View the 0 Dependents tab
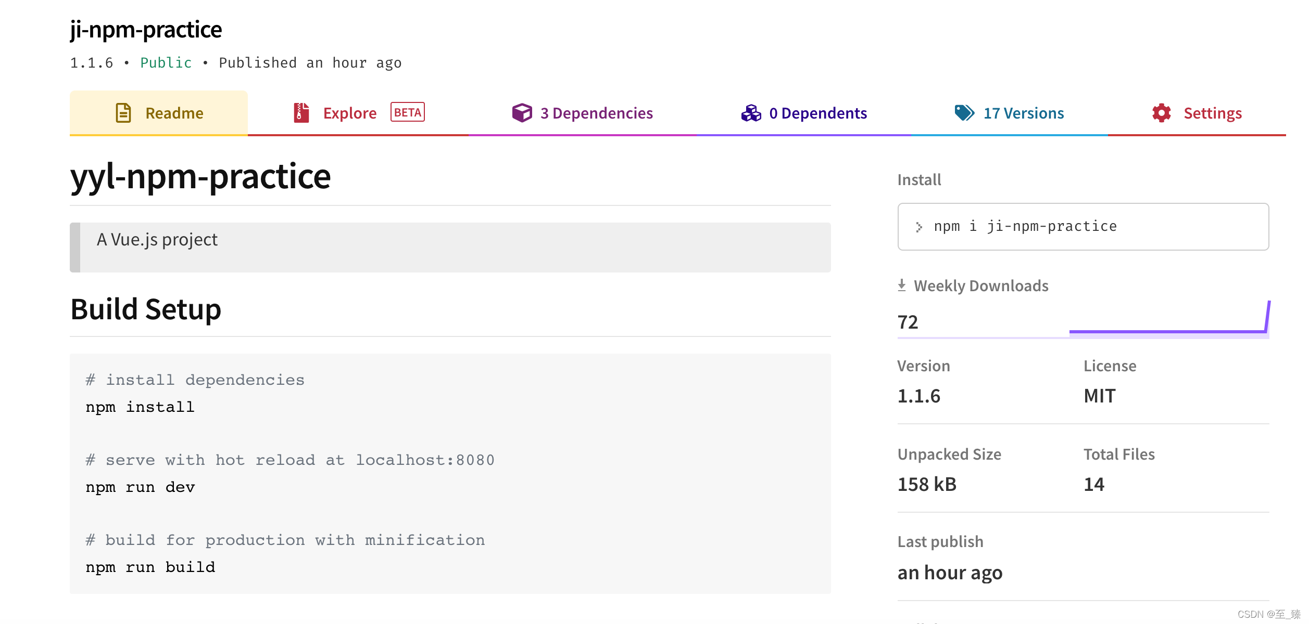 pos(817,113)
